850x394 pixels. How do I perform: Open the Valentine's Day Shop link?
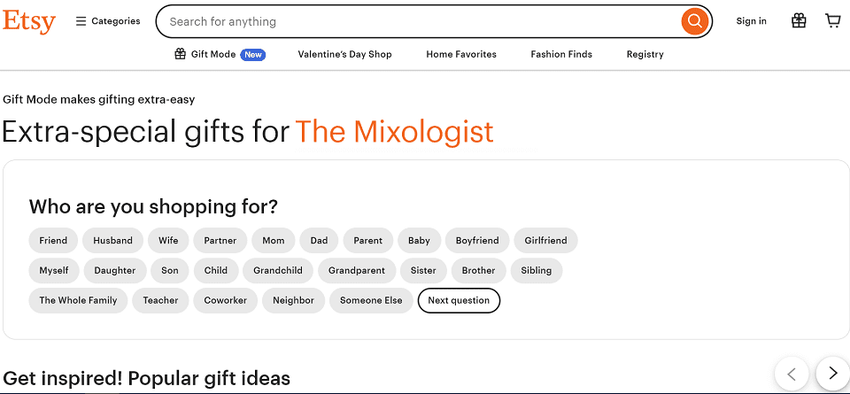click(x=344, y=54)
